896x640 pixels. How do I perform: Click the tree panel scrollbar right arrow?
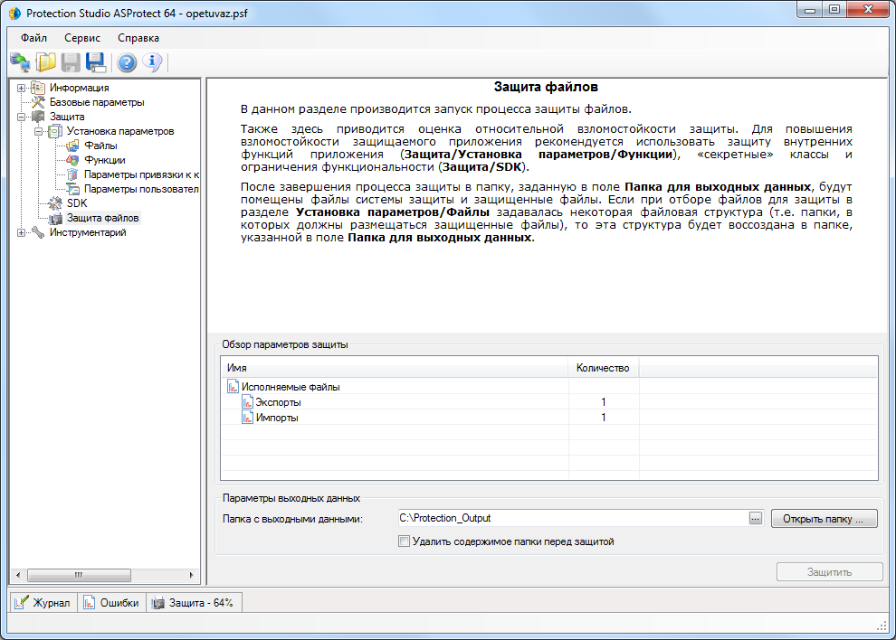[x=191, y=575]
